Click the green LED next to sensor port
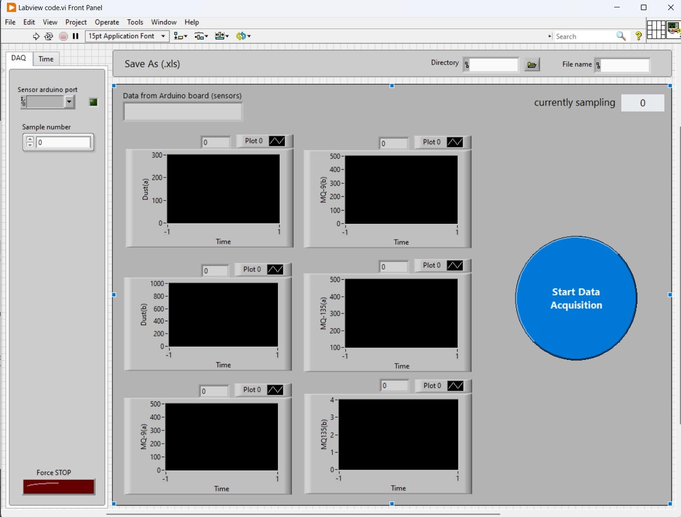The width and height of the screenshot is (681, 517). pos(94,102)
